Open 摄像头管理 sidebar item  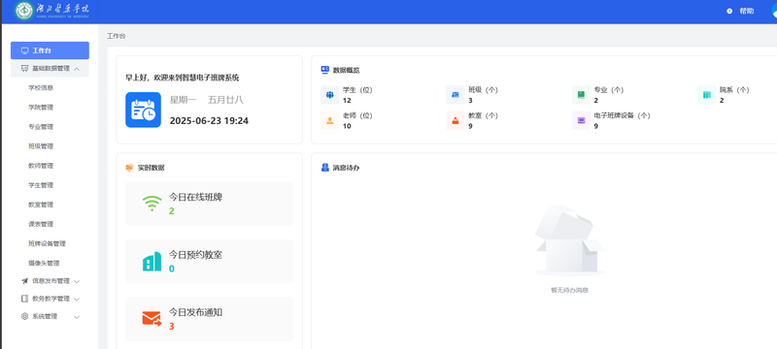pyautogui.click(x=44, y=263)
